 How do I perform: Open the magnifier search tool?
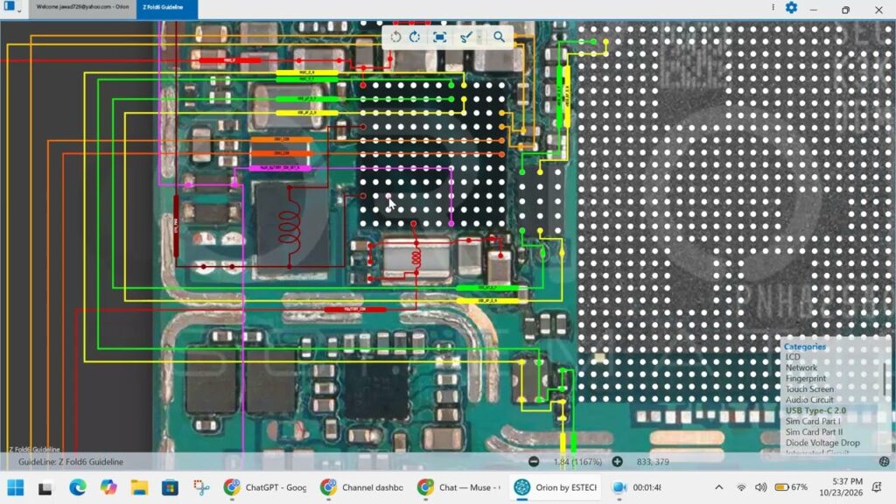pyautogui.click(x=499, y=37)
